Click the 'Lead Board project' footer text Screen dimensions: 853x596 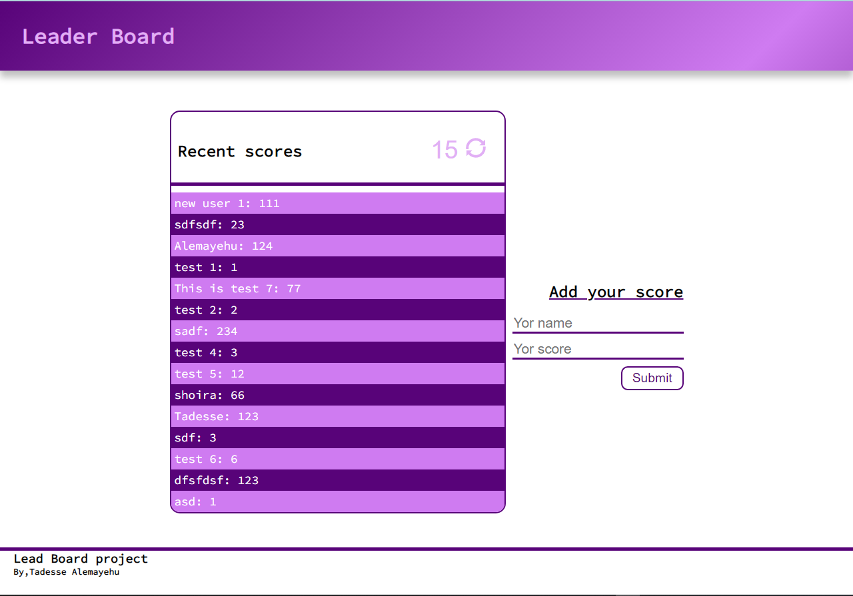click(x=80, y=559)
